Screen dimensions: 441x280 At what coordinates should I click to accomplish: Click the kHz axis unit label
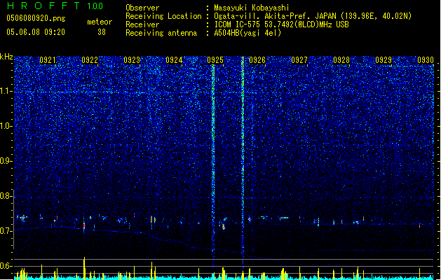6,57
